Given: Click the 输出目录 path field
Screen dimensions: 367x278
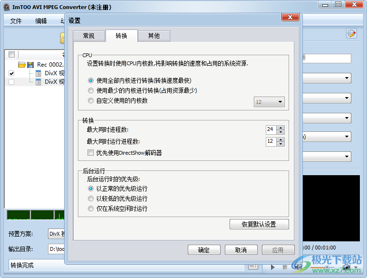Looking at the screenshot, I should tap(57, 249).
